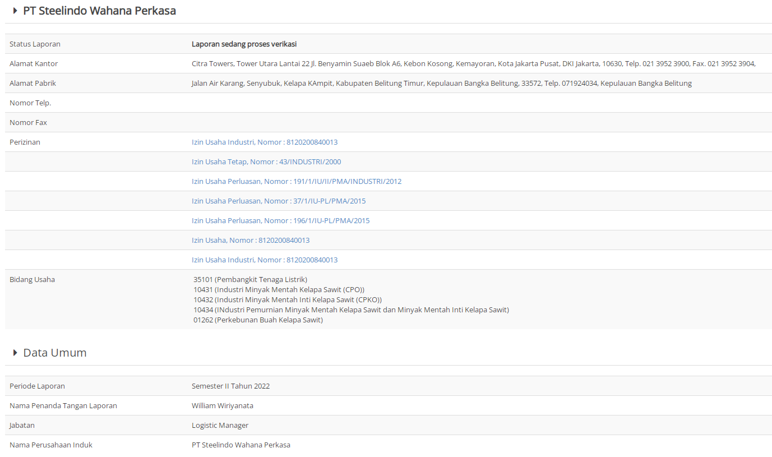Select the Periode Laporan label
Image resolution: width=772 pixels, height=457 pixels.
pos(37,386)
